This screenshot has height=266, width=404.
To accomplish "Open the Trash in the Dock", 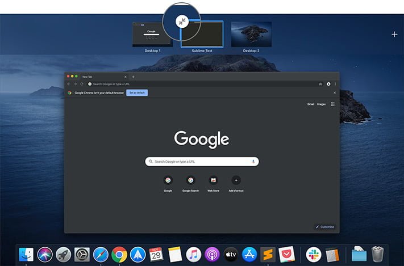I will pos(377,255).
